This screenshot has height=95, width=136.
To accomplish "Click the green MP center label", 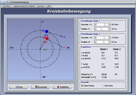I will coord(45,50).
